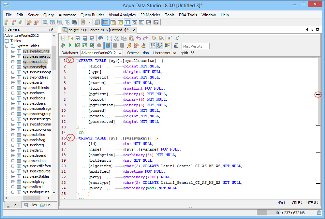
Task: Click the Open file folder icon
Action: pyautogui.click(x=70, y=38)
